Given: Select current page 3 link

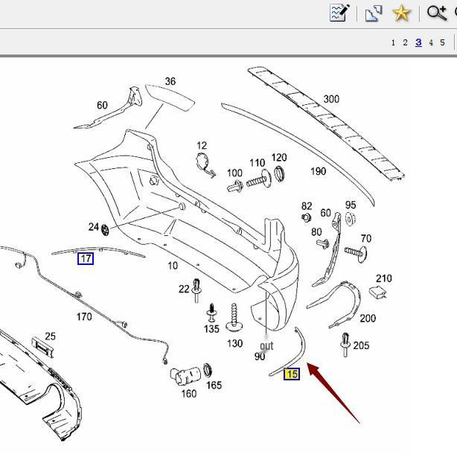Looking at the screenshot, I should [418, 42].
